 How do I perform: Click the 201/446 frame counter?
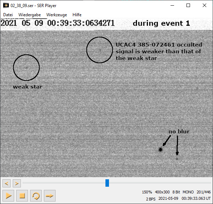click(x=203, y=192)
